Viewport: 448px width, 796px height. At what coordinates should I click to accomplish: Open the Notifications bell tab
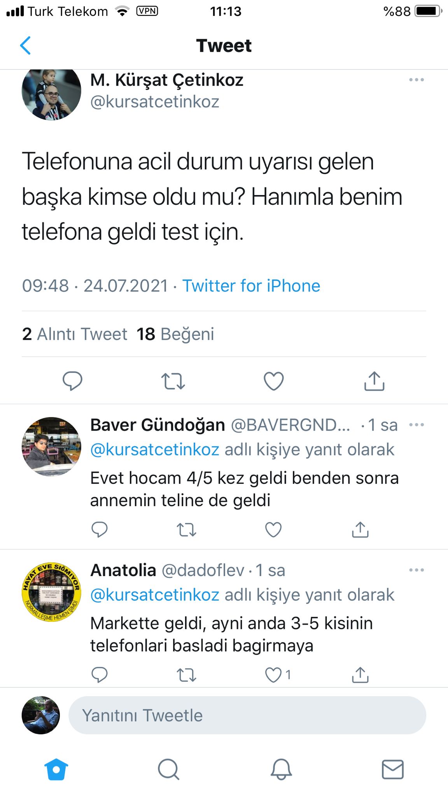point(281,769)
